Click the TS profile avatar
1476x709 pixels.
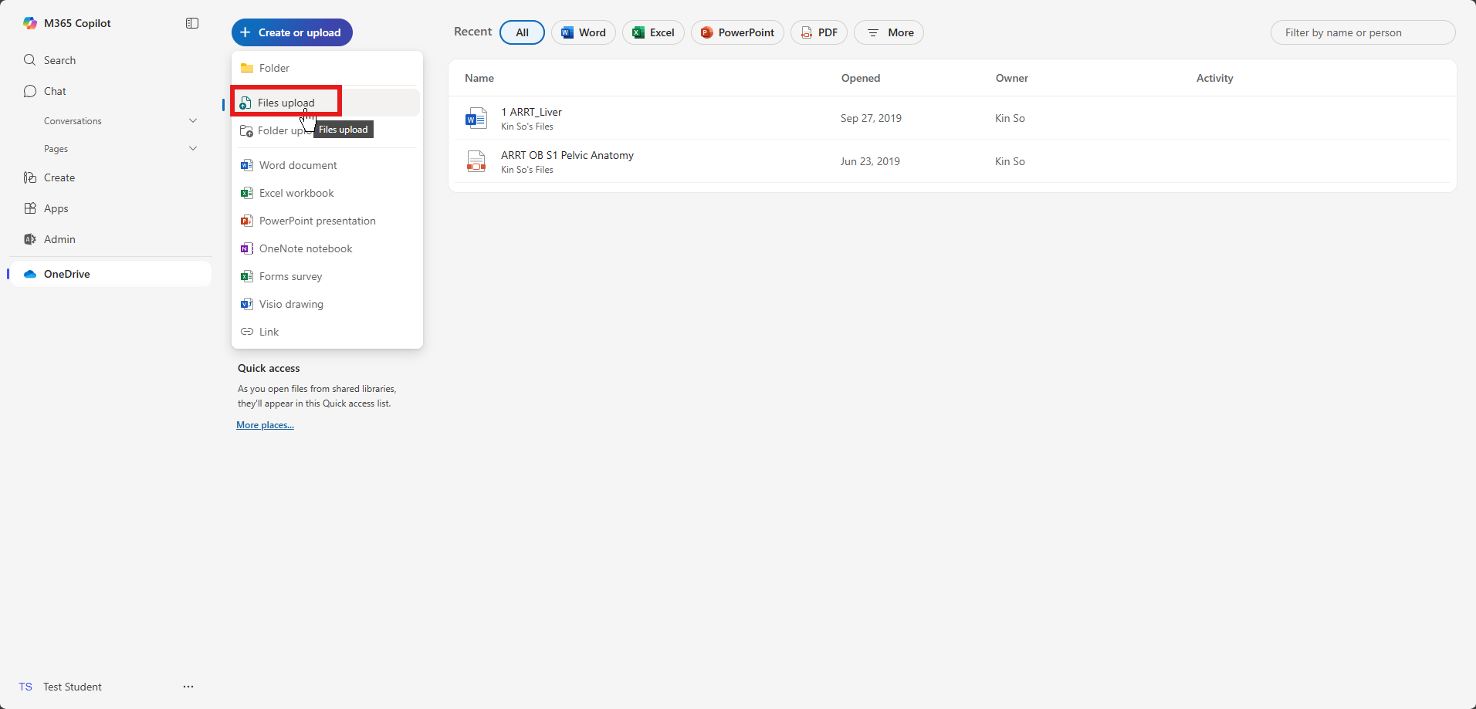pos(25,687)
